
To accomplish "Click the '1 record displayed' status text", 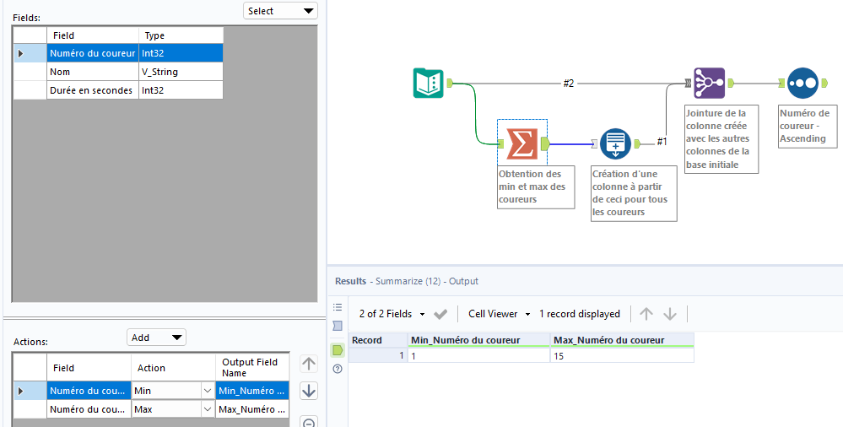I will (580, 314).
